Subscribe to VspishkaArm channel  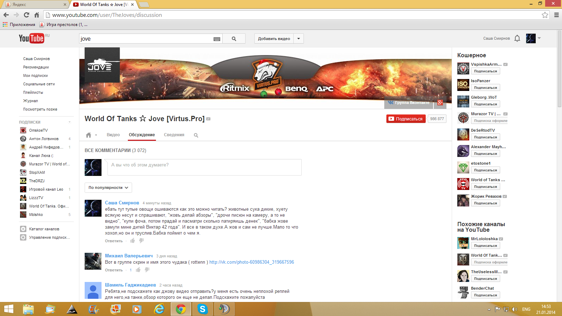point(485,71)
